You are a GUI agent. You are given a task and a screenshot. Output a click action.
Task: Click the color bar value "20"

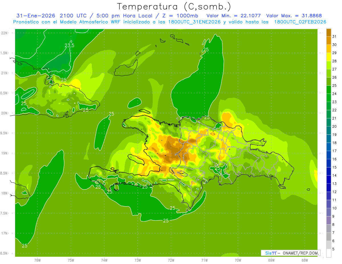click(335, 126)
